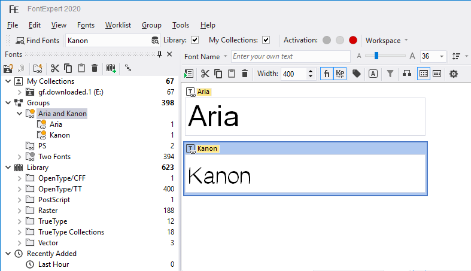This screenshot has height=271, width=471.
Task: Increase Width with the up spinner arrow
Action: [x=311, y=71]
